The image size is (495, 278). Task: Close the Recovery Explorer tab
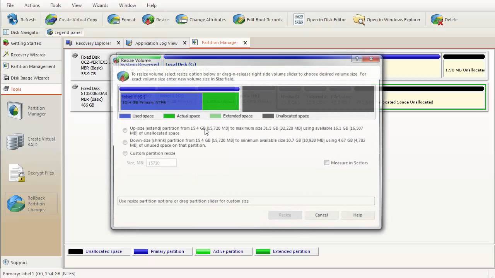coord(118,43)
